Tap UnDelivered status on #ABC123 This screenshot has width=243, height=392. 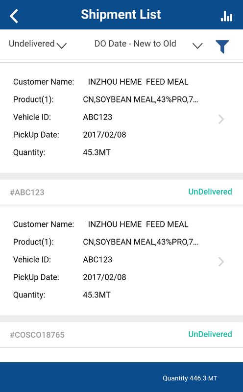coord(210,192)
